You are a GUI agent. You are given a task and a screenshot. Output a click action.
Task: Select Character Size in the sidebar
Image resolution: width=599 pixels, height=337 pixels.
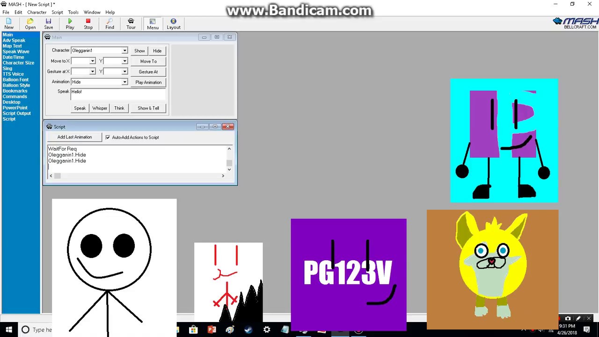pyautogui.click(x=18, y=63)
